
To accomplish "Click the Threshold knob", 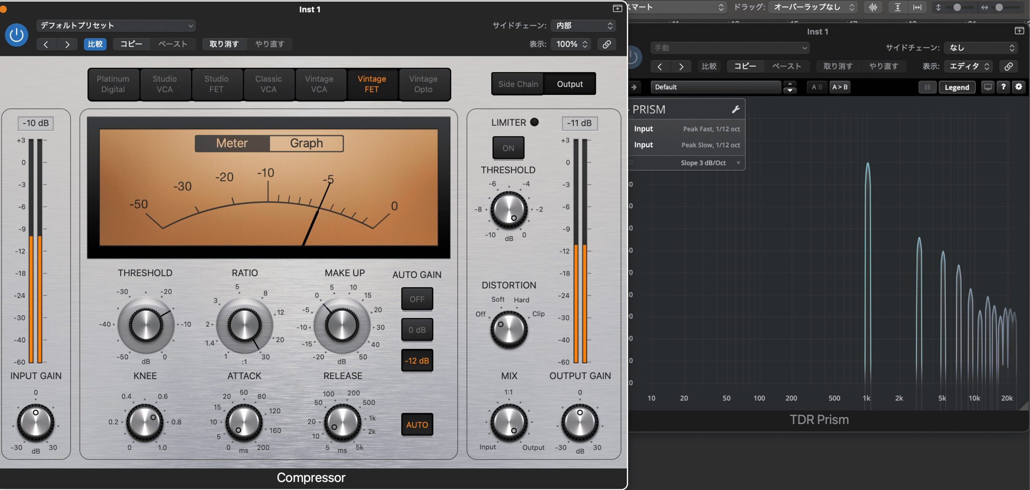I will [145, 325].
